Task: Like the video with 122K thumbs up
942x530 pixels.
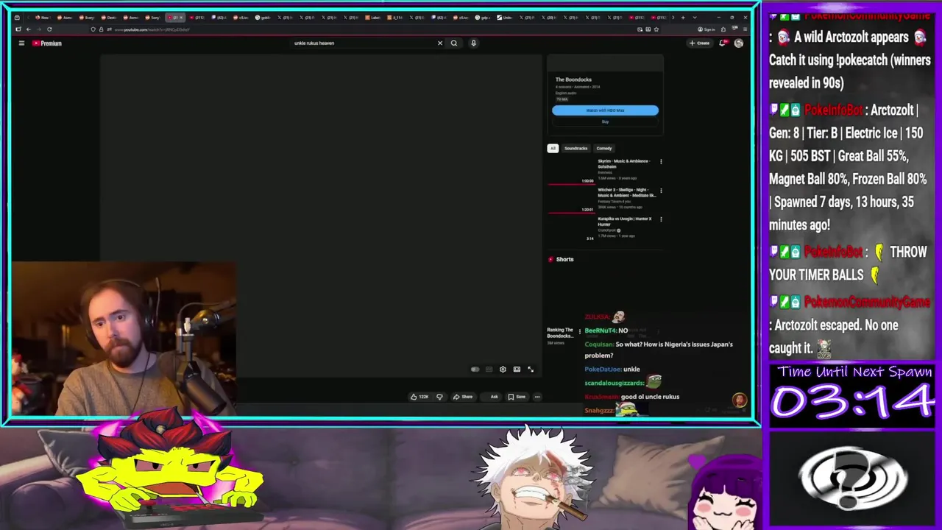Action: [419, 397]
